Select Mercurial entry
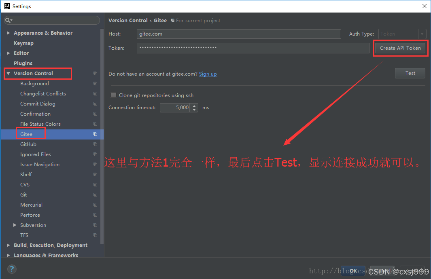This screenshot has width=431, height=279. [x=31, y=205]
